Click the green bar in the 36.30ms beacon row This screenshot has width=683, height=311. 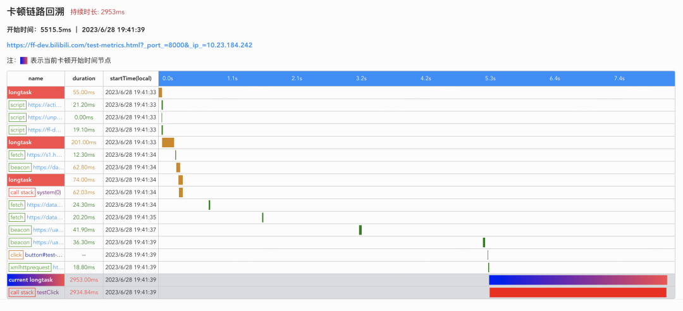click(x=484, y=242)
